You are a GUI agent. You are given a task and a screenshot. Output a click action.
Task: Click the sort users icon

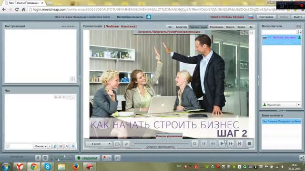[299, 32]
